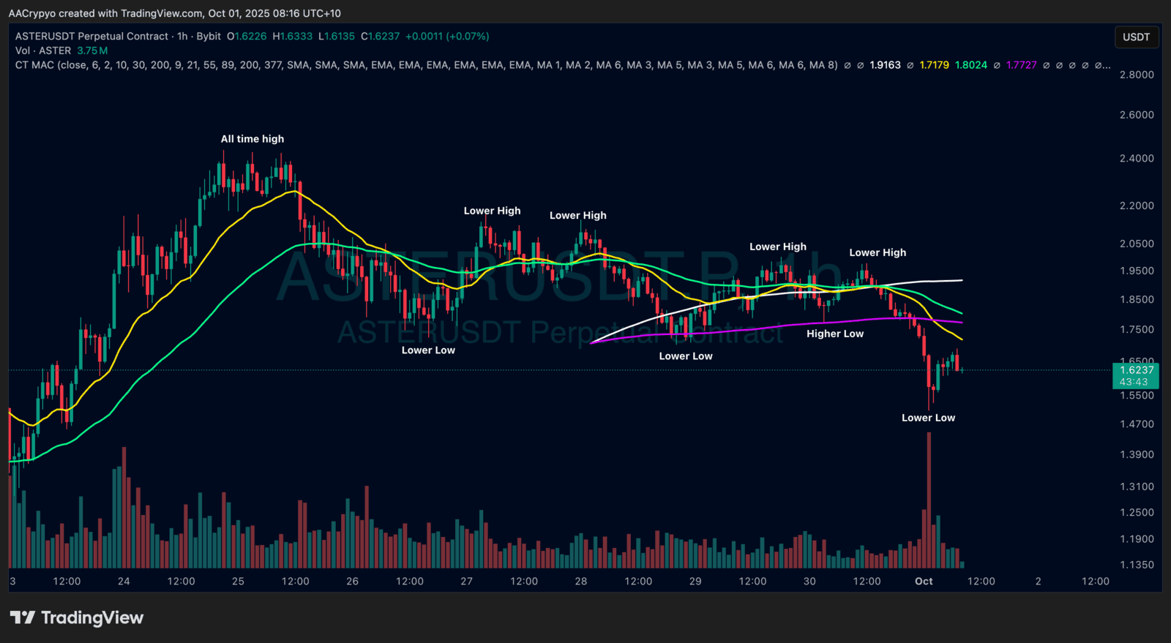Click the current price tag on price axis
This screenshot has height=643, width=1171.
tap(1135, 375)
